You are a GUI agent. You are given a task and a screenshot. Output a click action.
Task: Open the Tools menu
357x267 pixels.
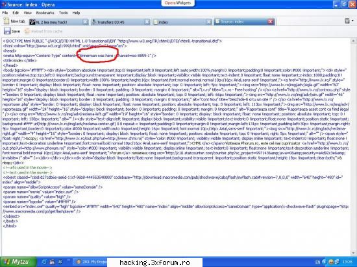point(64,13)
